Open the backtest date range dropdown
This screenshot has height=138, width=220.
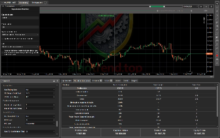[190, 7]
